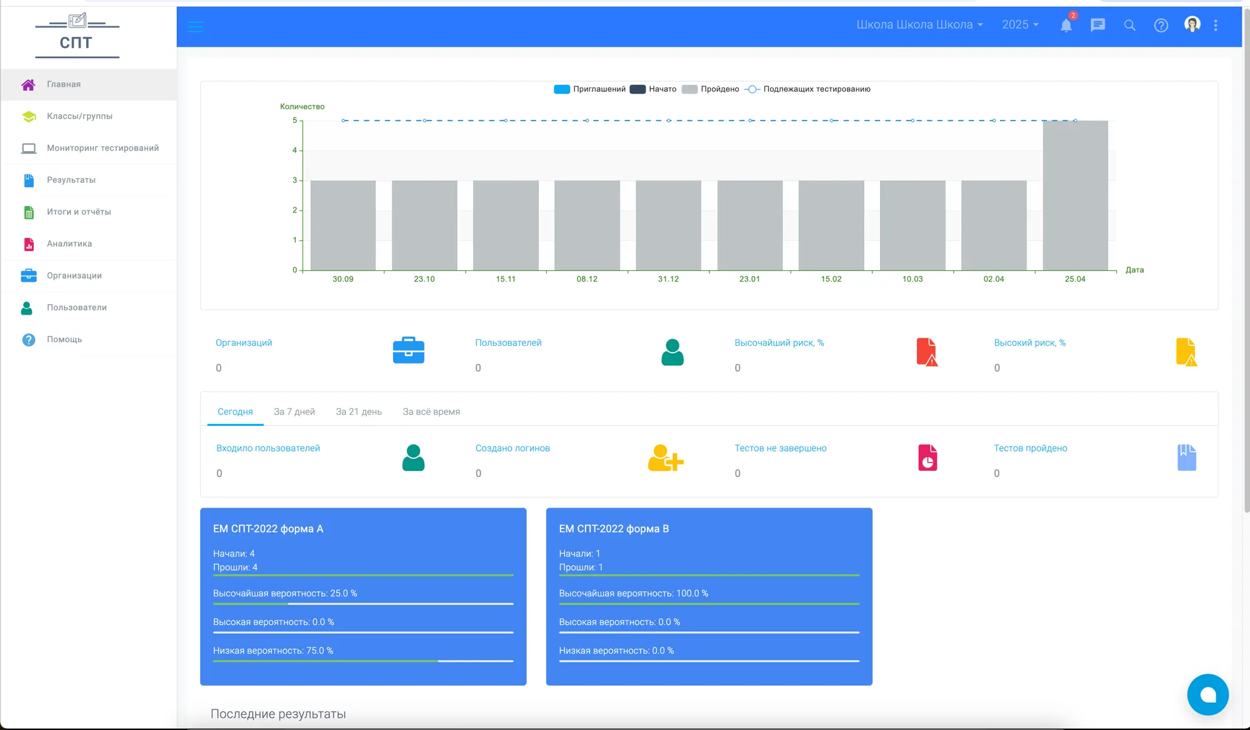Click the add-user icon in Создано логинов card
The width and height of the screenshot is (1250, 730).
pos(666,458)
